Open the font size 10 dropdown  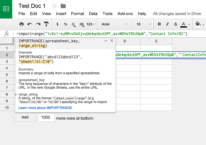click(143, 24)
